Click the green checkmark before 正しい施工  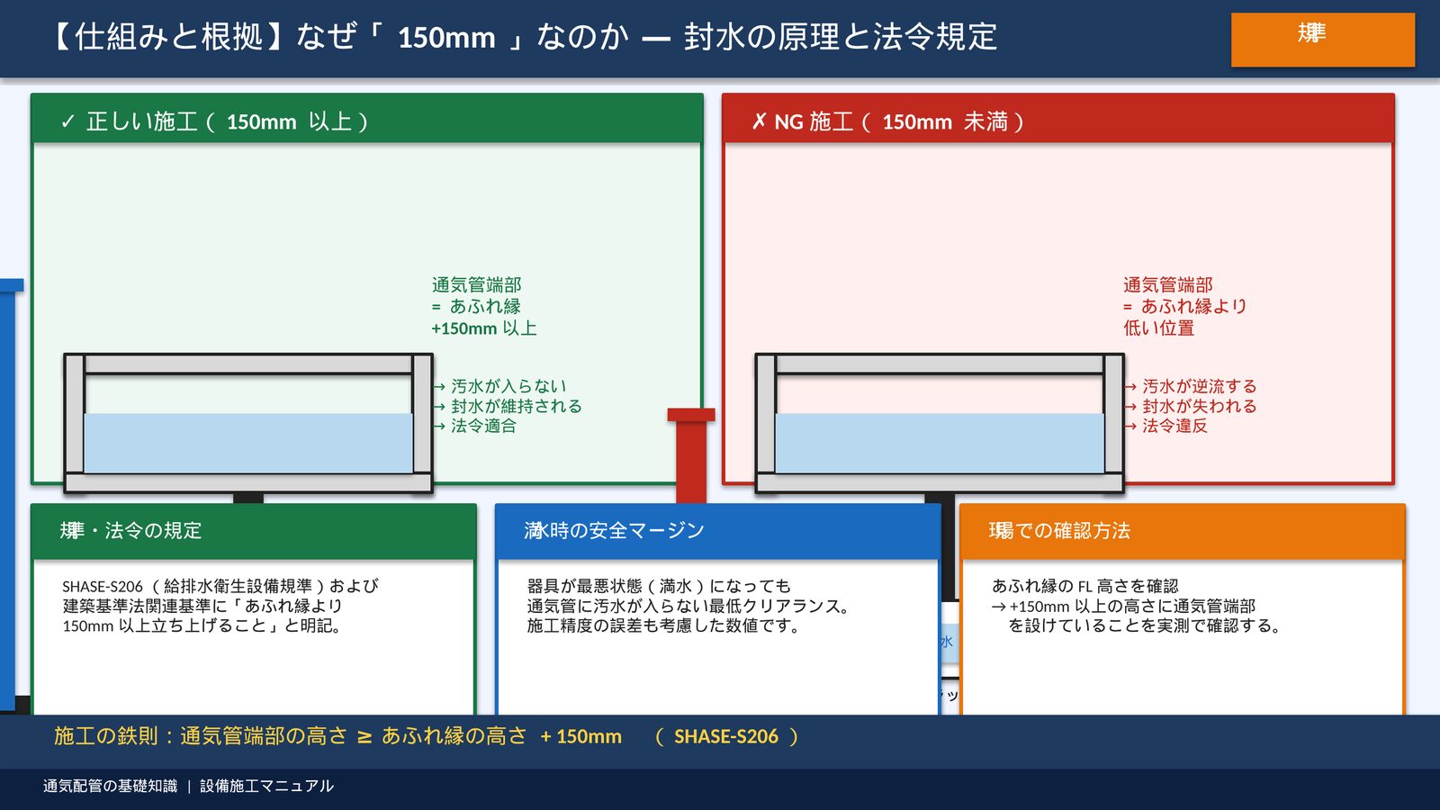(67, 122)
